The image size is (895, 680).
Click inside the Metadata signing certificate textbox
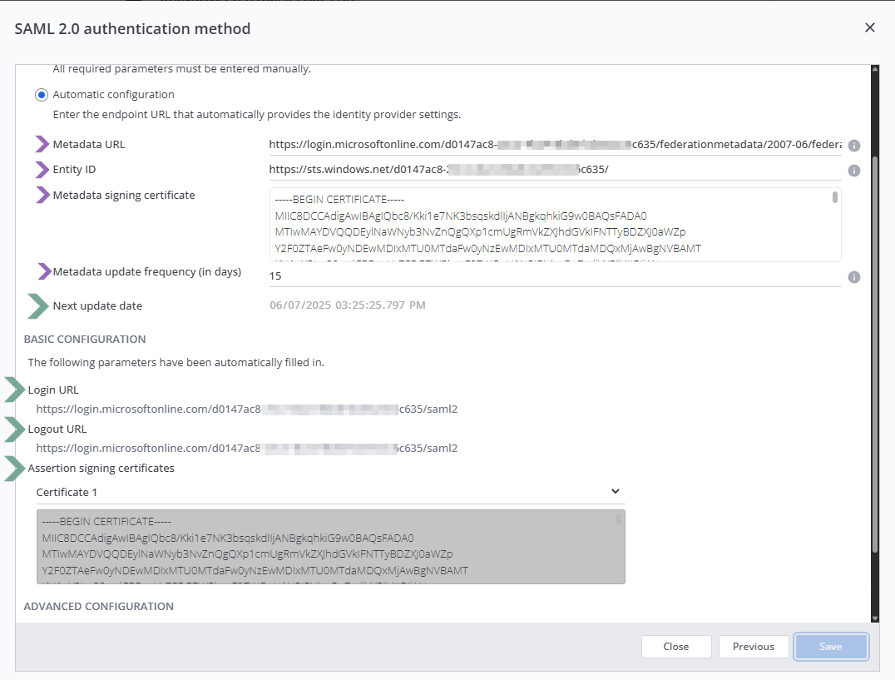pyautogui.click(x=549, y=225)
